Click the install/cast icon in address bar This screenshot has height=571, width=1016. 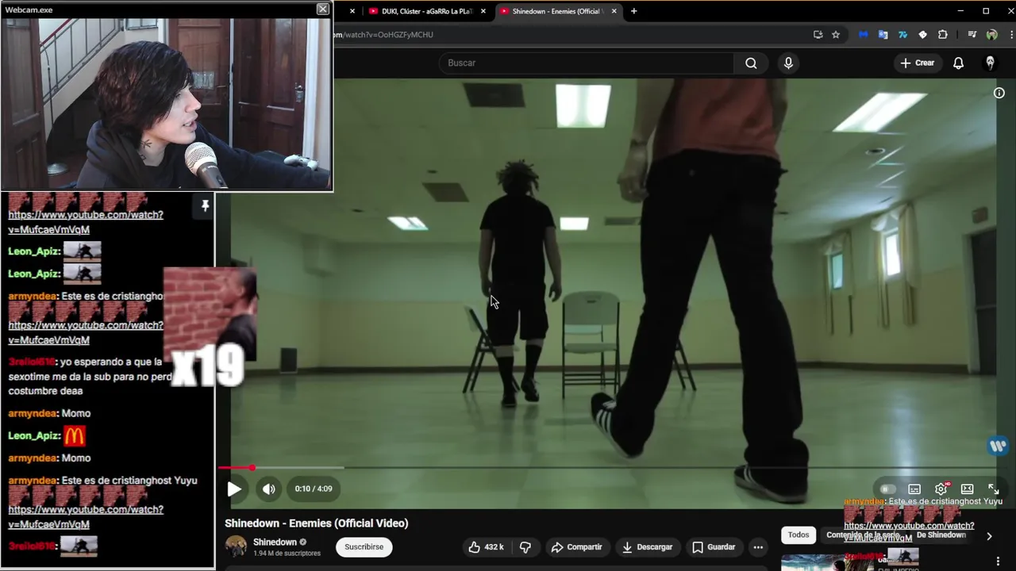click(x=818, y=35)
